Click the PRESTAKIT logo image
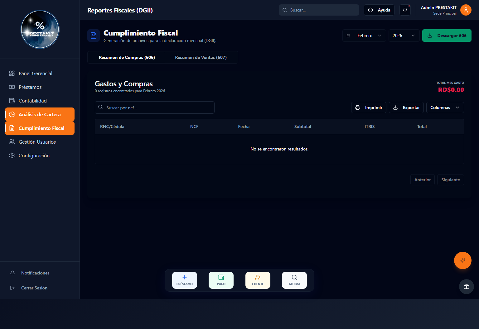This screenshot has height=329, width=479. (40, 30)
